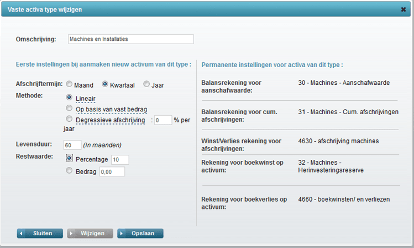Select Percentage for Restwaarde
The width and height of the screenshot is (414, 248).
click(x=69, y=158)
